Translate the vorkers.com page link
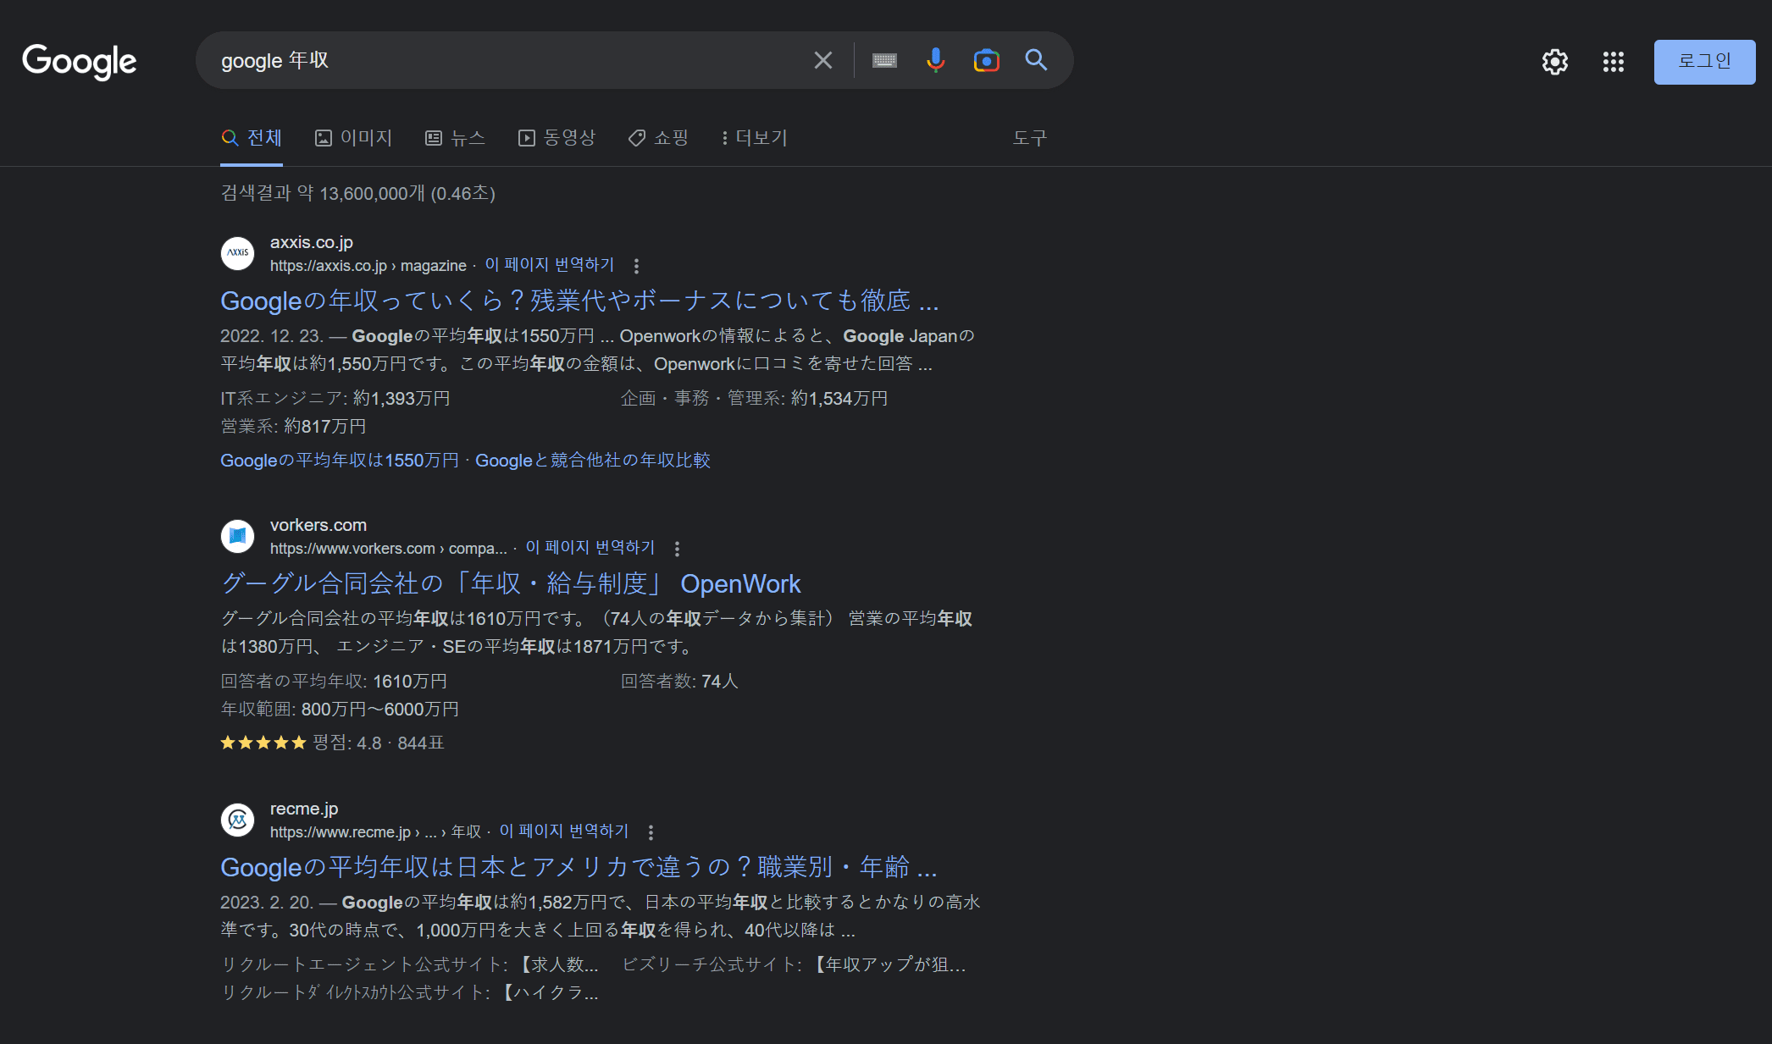 590,548
